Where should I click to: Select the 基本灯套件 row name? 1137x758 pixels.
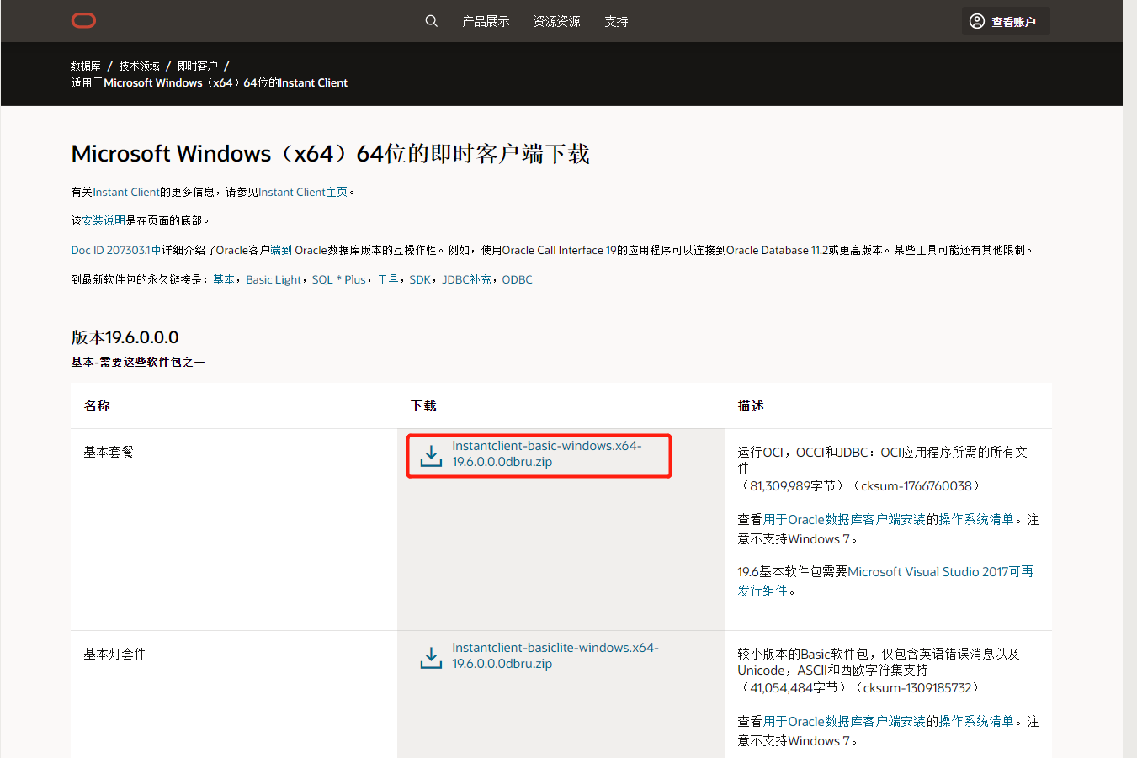[x=114, y=654]
